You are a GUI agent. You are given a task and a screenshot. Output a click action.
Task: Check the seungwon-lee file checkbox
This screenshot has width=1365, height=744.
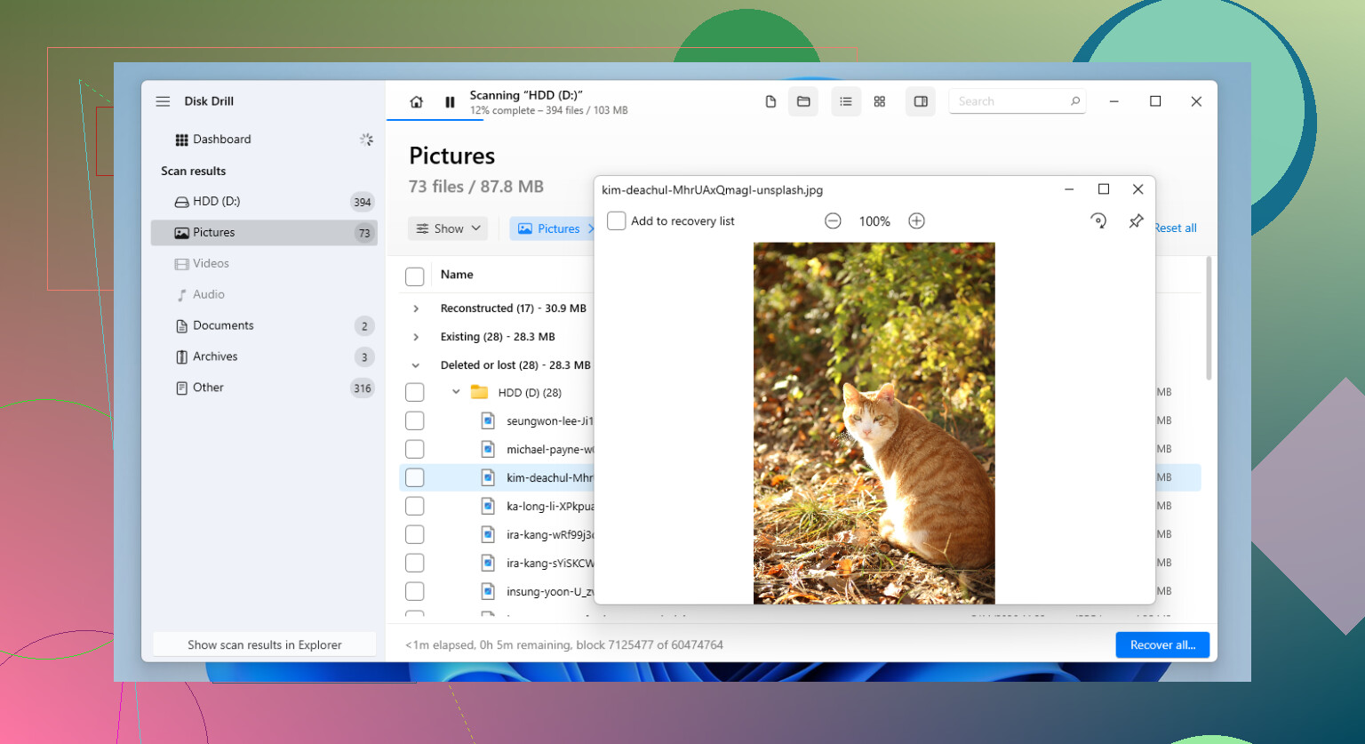click(x=415, y=420)
